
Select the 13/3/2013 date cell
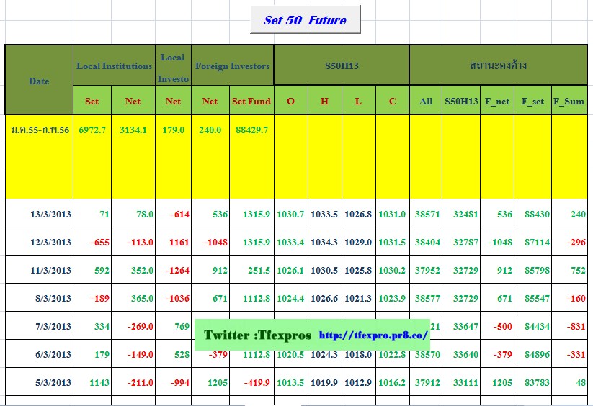(x=50, y=215)
